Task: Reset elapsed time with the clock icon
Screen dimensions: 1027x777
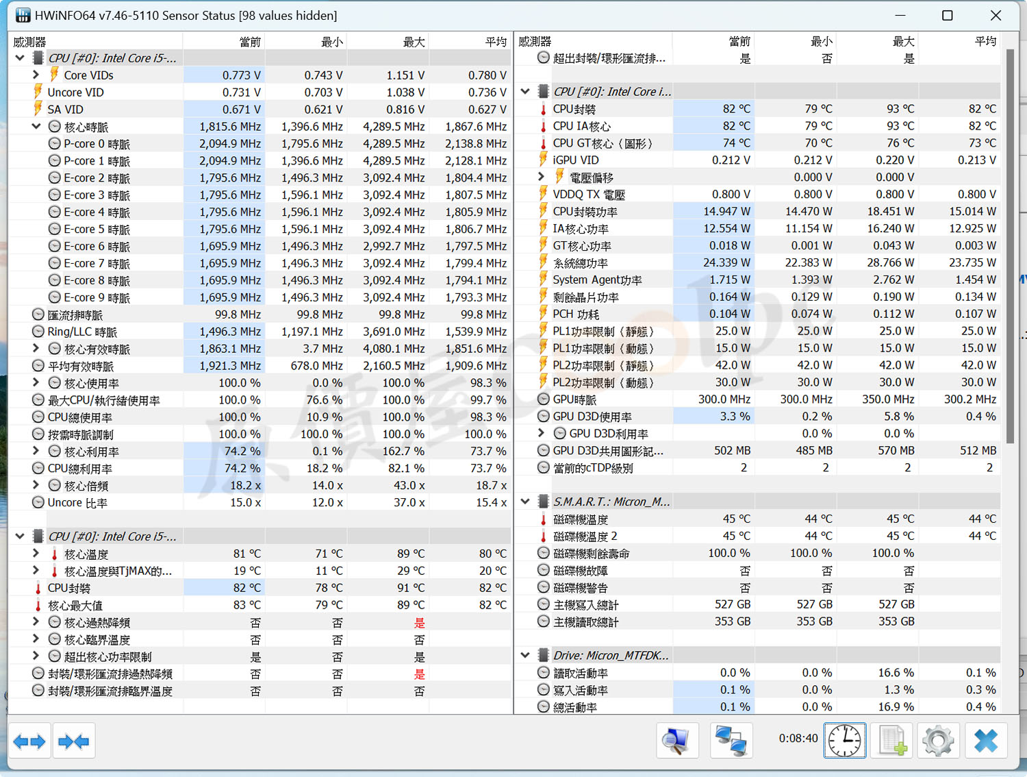Action: [845, 741]
